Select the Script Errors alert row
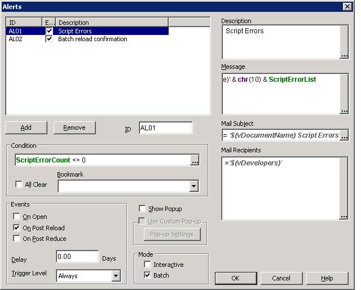 click(x=87, y=31)
